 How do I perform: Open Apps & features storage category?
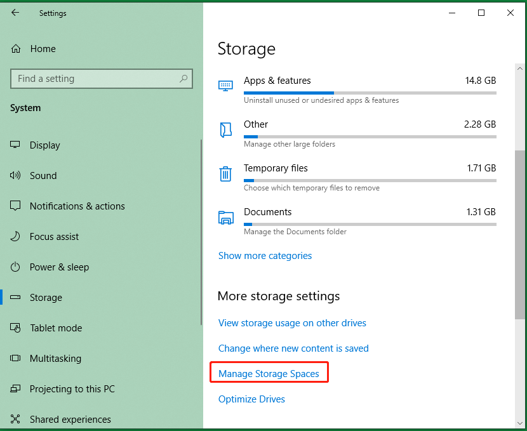click(357, 90)
